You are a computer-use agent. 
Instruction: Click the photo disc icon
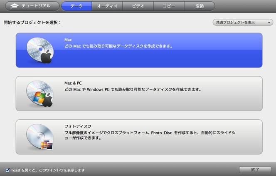(40, 137)
